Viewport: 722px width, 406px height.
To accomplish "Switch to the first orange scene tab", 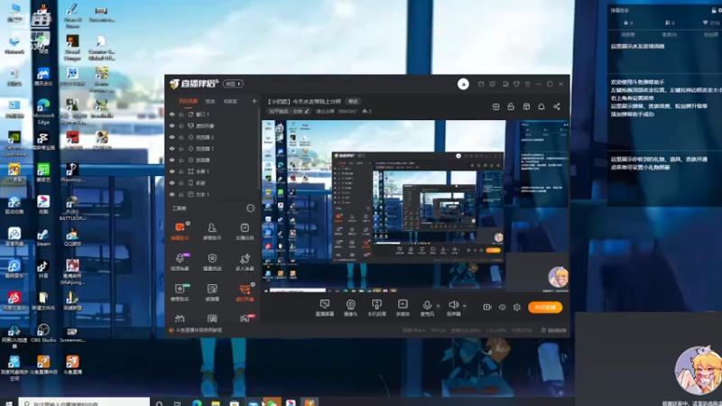I will tap(188, 101).
